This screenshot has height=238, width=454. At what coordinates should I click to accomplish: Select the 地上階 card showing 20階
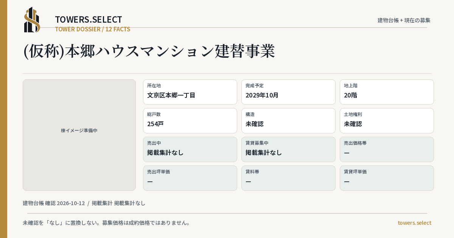pyautogui.click(x=387, y=92)
